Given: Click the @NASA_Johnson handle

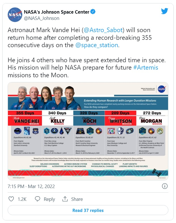Looking at the screenshot, I should coord(42,18).
